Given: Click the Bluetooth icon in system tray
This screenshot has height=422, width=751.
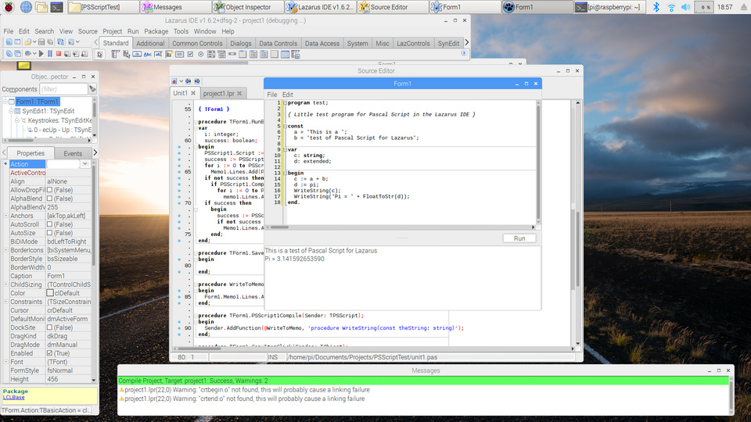Looking at the screenshot, I should 656,7.
